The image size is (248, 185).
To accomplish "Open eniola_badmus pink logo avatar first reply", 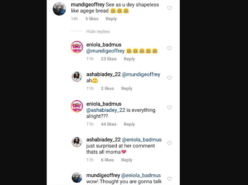I will pyautogui.click(x=77, y=47).
